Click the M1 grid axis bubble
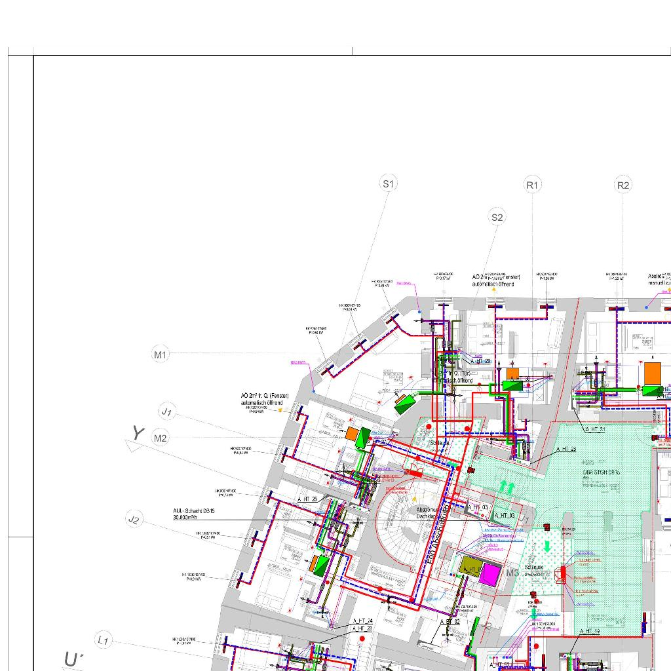The image size is (671, 671). point(161,355)
